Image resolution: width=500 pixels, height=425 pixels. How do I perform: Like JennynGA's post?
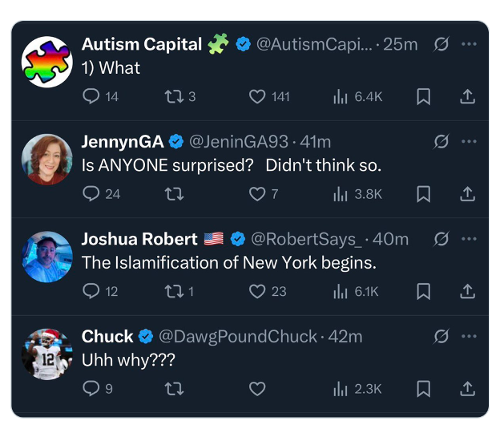257,194
